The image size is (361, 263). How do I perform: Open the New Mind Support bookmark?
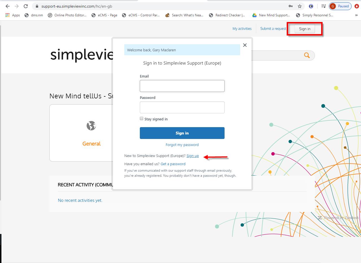click(271, 15)
